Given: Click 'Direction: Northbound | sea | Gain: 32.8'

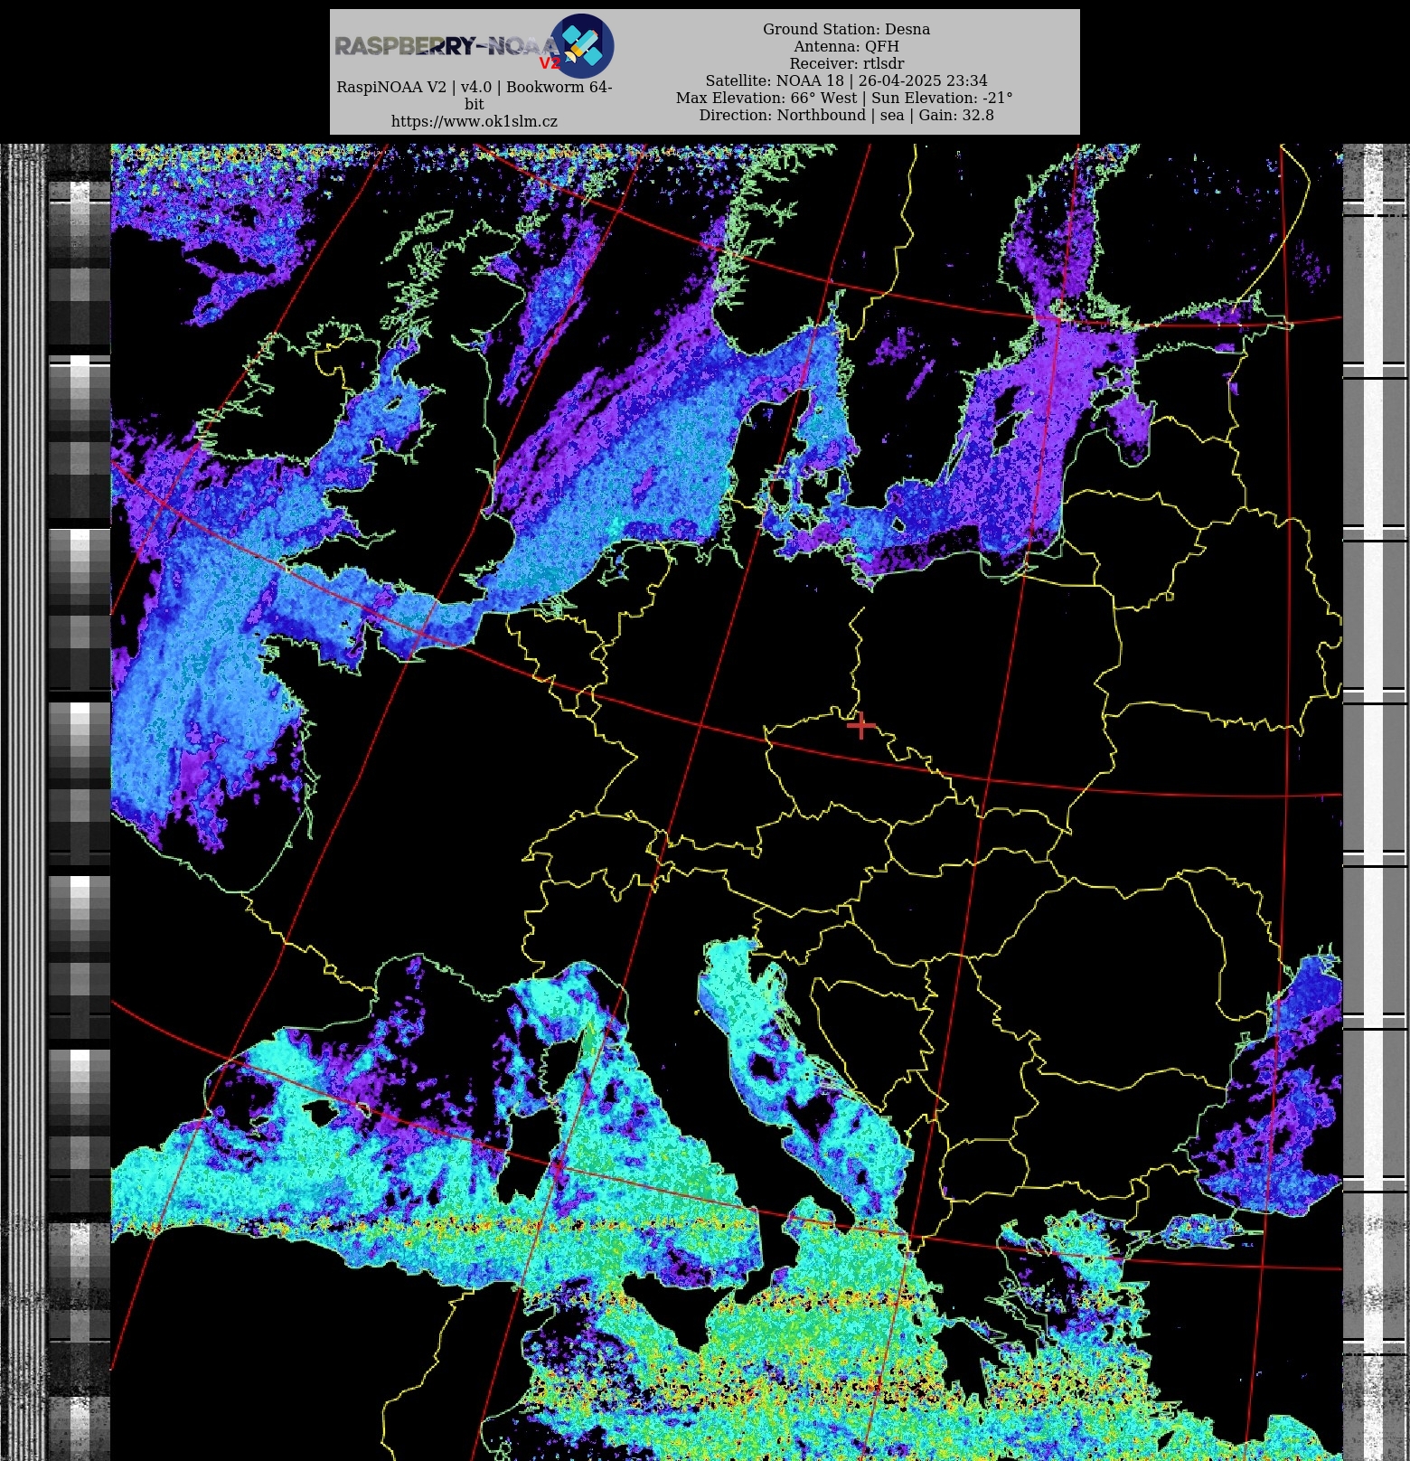Looking at the screenshot, I should (x=846, y=115).
